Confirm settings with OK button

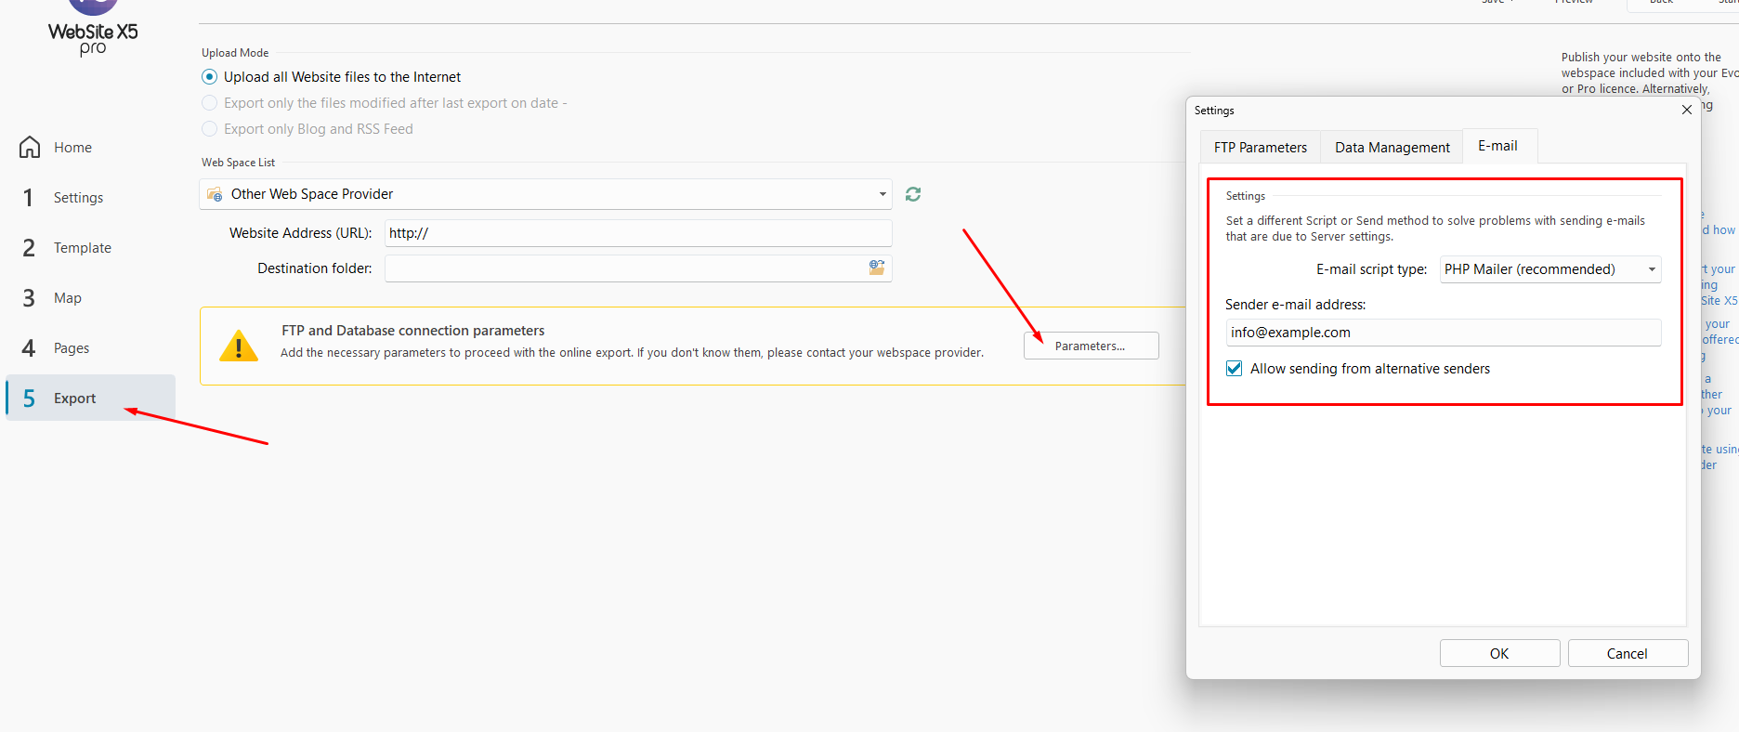[1499, 653]
